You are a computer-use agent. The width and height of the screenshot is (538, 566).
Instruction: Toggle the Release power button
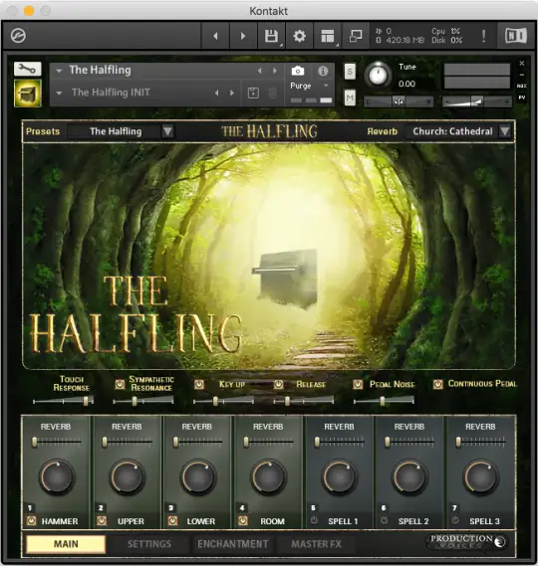[x=278, y=384]
